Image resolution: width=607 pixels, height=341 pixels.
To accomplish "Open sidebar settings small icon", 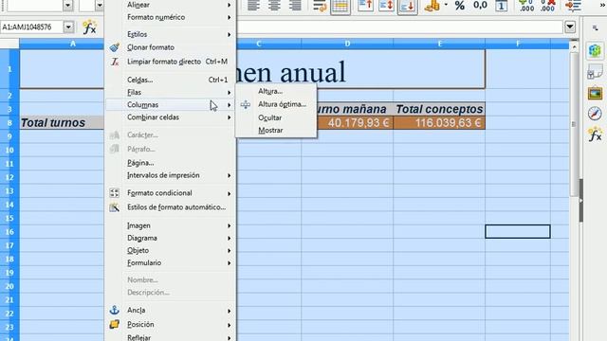I will tap(595, 27).
